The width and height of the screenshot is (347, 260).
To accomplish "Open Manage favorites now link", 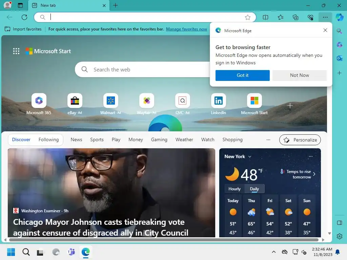I will point(186,29).
